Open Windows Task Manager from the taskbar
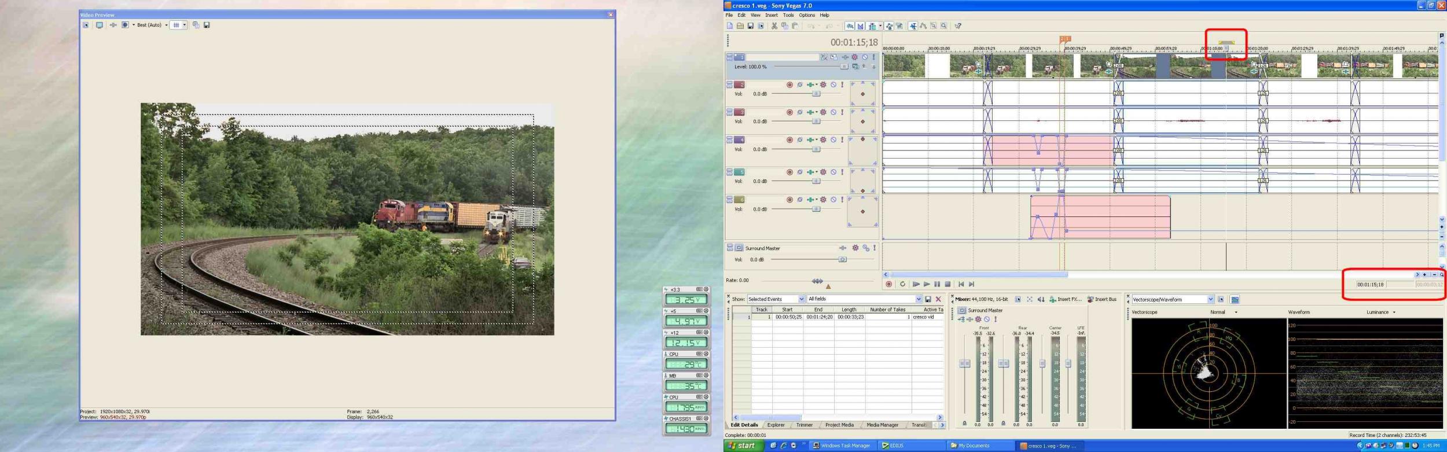1447x452 pixels. [841, 446]
